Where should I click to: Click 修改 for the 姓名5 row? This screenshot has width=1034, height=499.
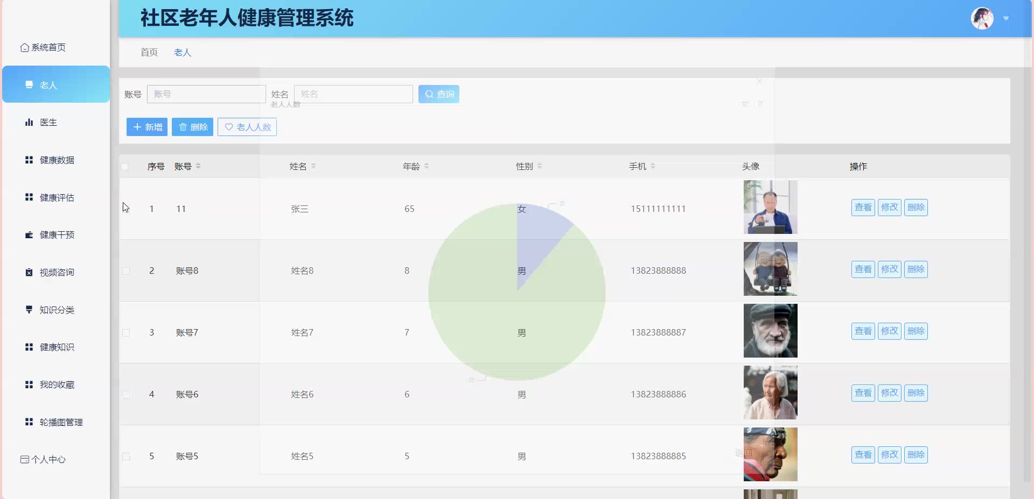890,455
